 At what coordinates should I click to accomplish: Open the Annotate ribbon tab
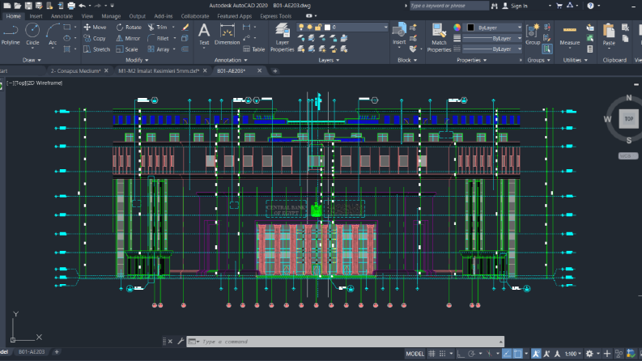coord(62,16)
